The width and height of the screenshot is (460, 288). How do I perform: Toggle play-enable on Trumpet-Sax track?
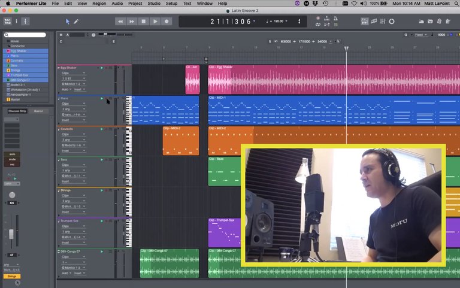[x=102, y=221]
